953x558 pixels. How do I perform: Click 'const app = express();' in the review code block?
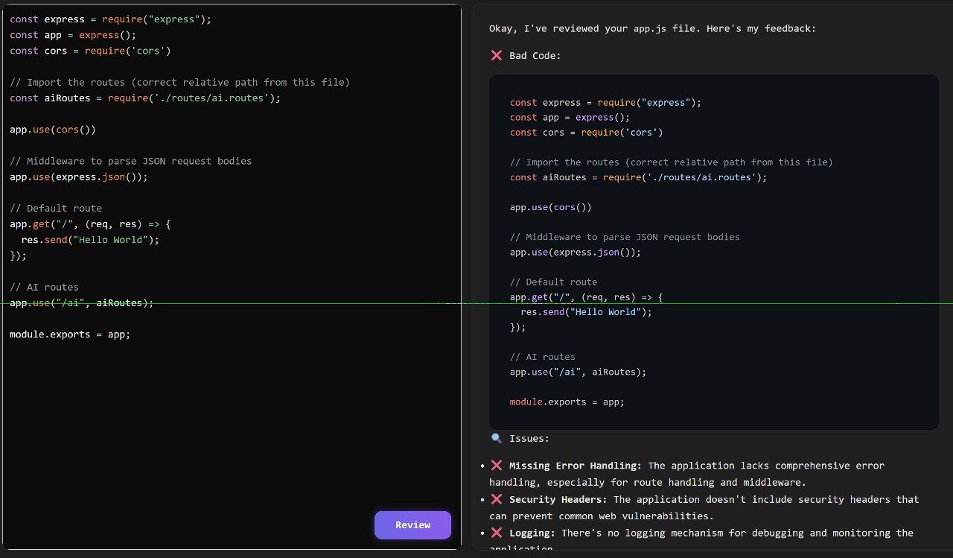tap(570, 117)
